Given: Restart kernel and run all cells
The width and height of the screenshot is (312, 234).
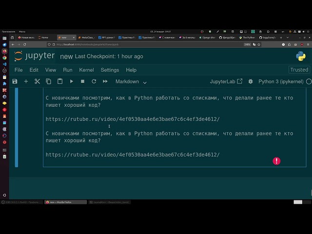Looking at the screenshot, I should (x=105, y=81).
